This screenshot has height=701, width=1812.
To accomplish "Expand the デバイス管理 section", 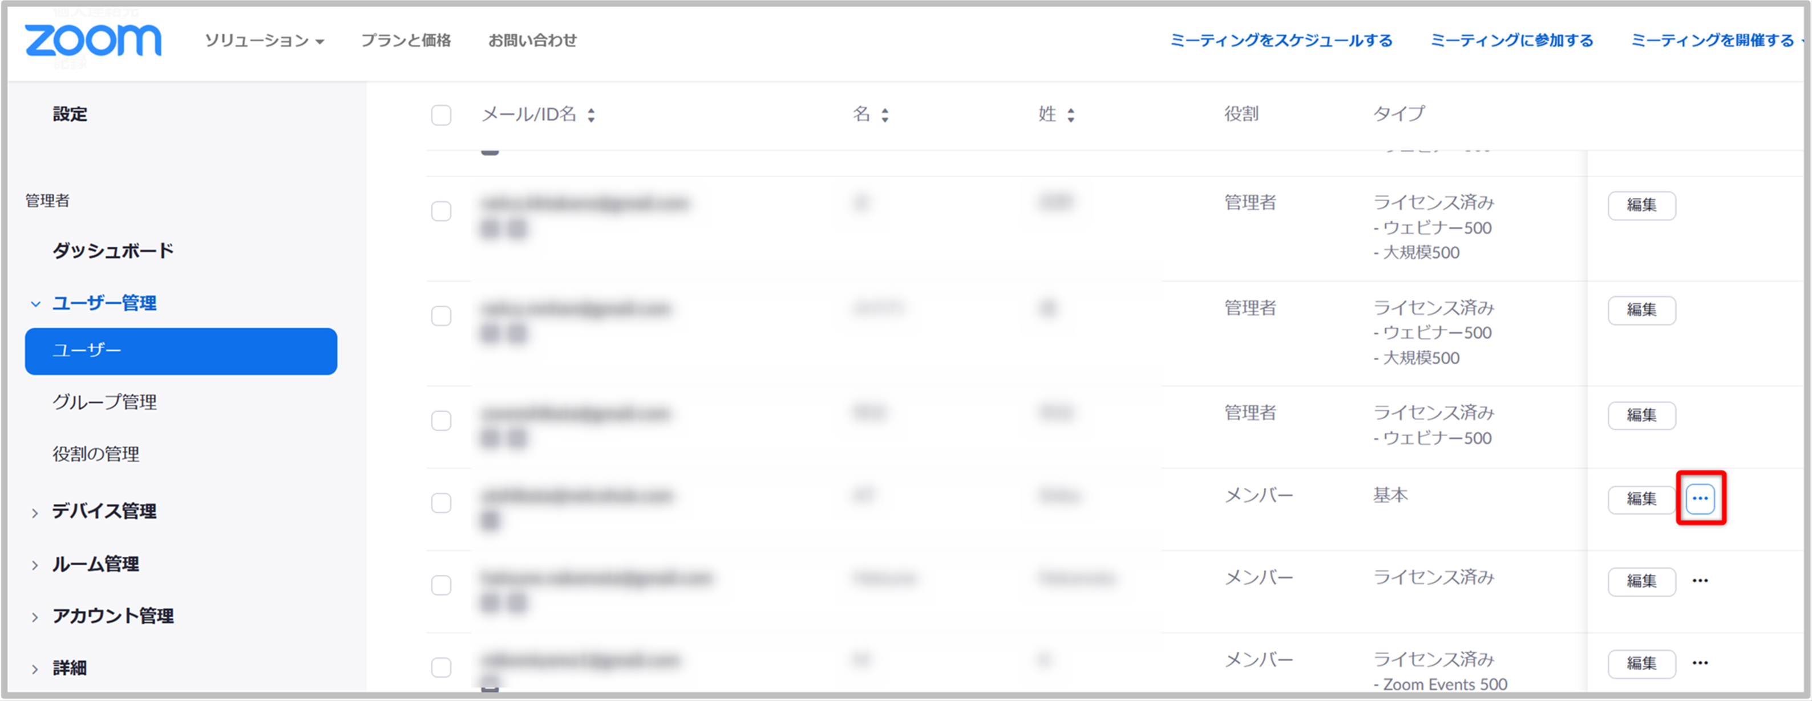I will coord(104,511).
